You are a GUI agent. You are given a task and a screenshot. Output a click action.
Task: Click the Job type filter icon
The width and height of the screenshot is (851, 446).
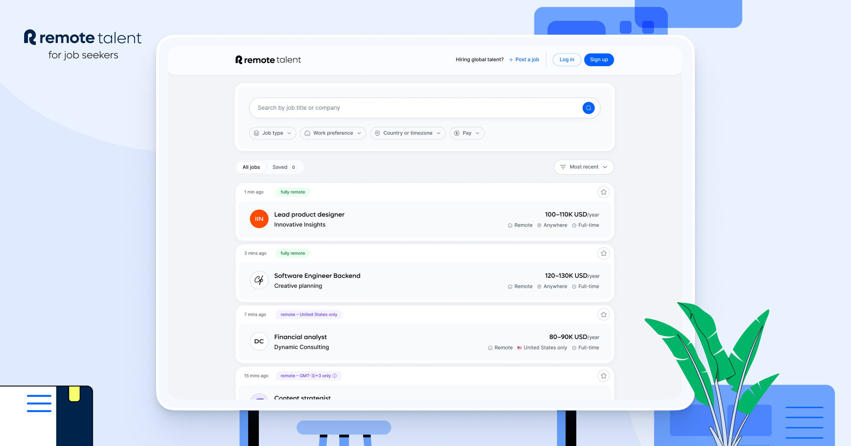[x=257, y=133]
